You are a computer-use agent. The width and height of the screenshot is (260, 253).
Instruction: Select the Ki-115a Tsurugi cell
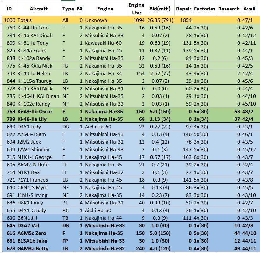pos(39,81)
